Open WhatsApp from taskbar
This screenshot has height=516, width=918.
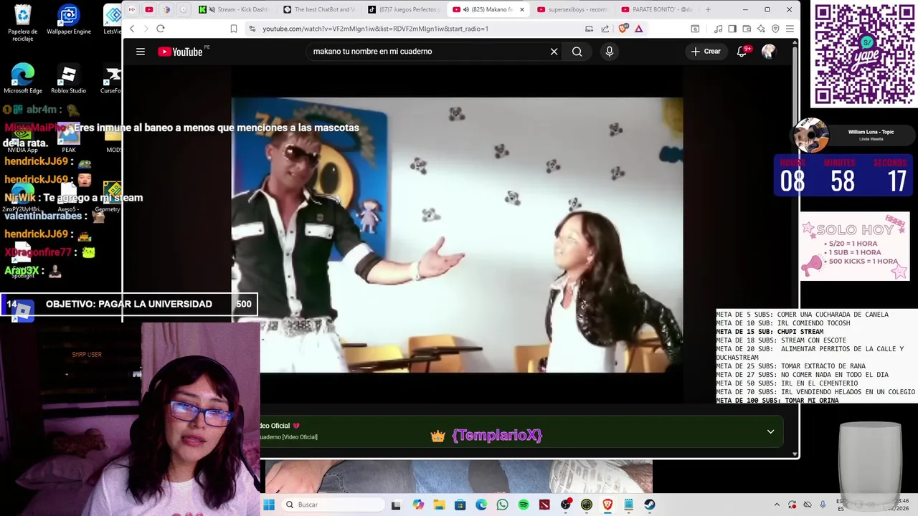(502, 505)
